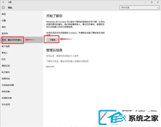Viewport: 161px width, 127px height.
Task: Open the 隐私声明 link
Action: tap(50, 67)
